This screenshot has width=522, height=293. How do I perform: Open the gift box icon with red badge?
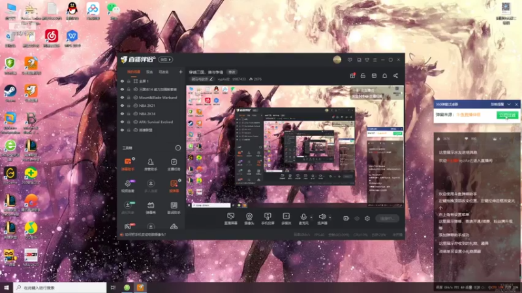[352, 76]
